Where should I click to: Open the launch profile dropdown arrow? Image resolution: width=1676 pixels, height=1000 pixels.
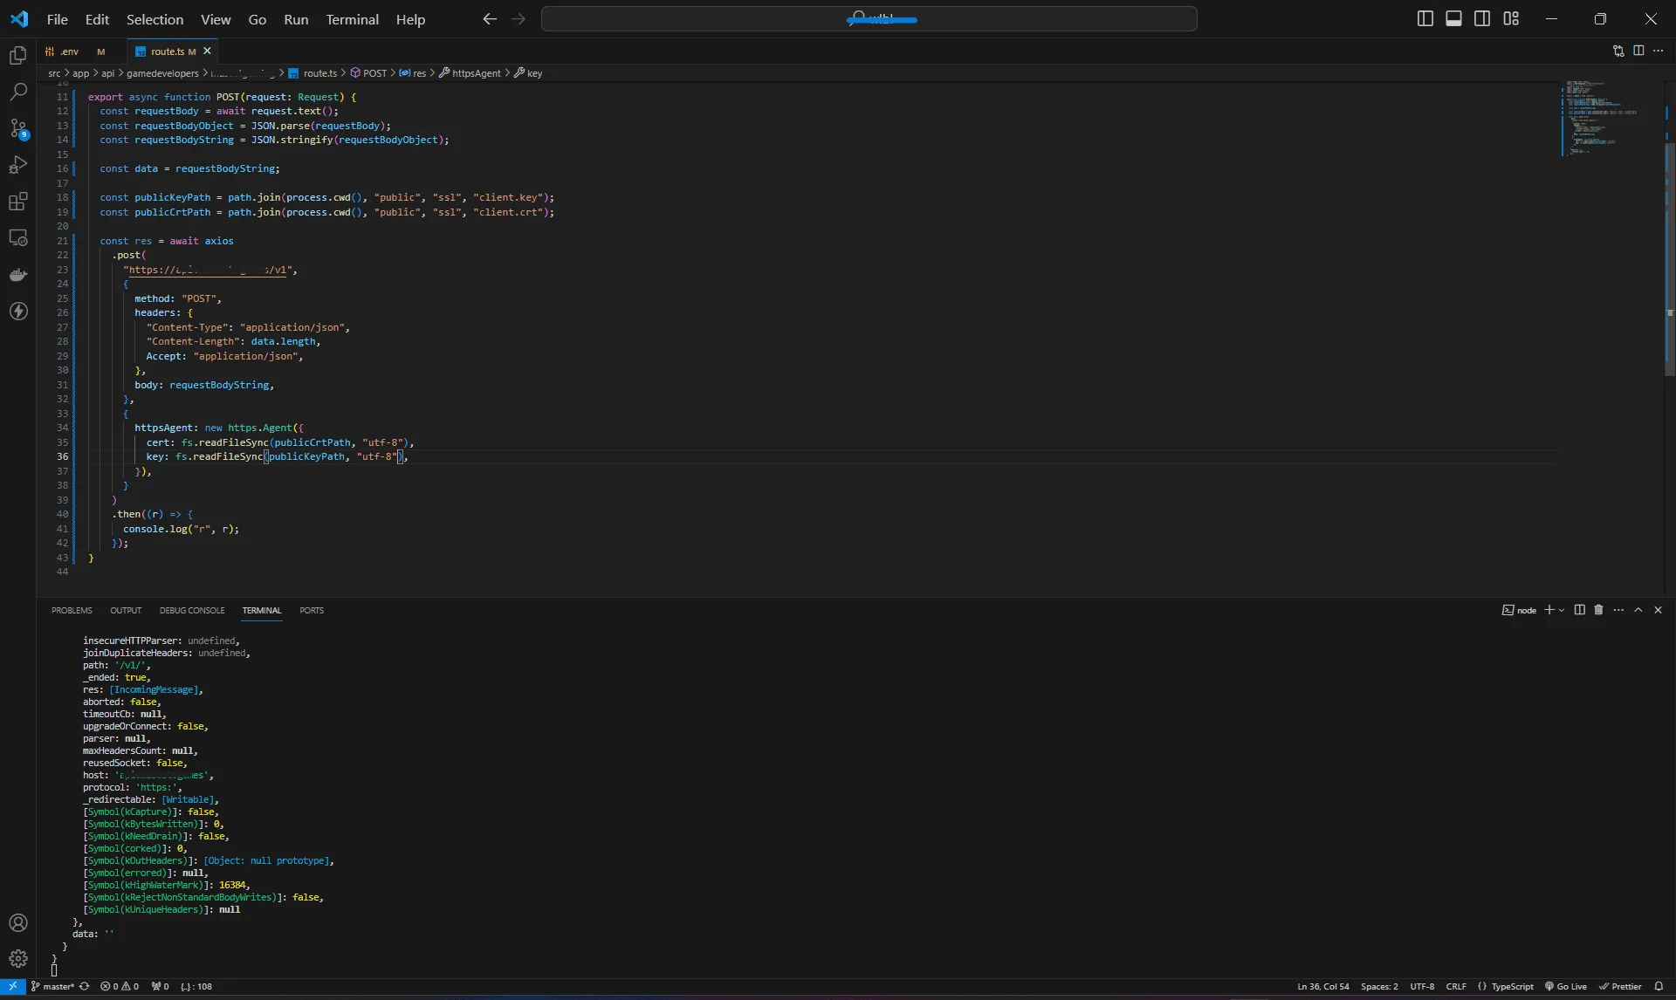1562,610
